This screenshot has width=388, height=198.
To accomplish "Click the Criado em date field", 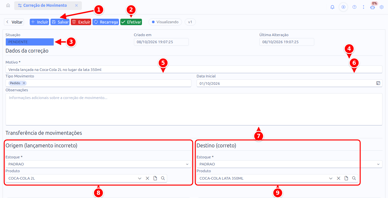I will (161, 42).
